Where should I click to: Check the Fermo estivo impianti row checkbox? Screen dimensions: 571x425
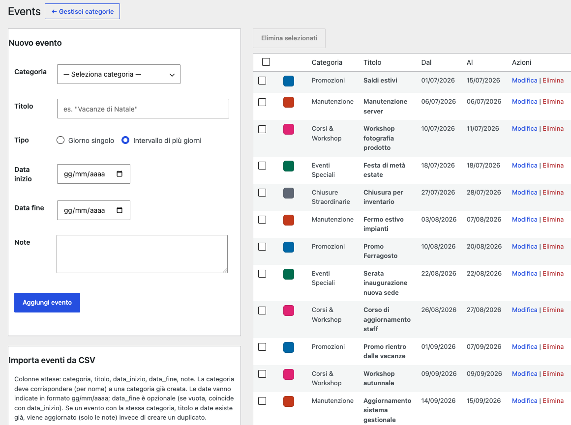tap(262, 220)
